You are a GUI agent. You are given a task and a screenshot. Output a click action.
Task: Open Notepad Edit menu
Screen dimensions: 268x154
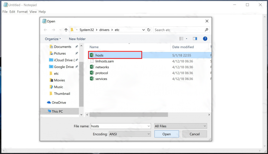coord(12,12)
